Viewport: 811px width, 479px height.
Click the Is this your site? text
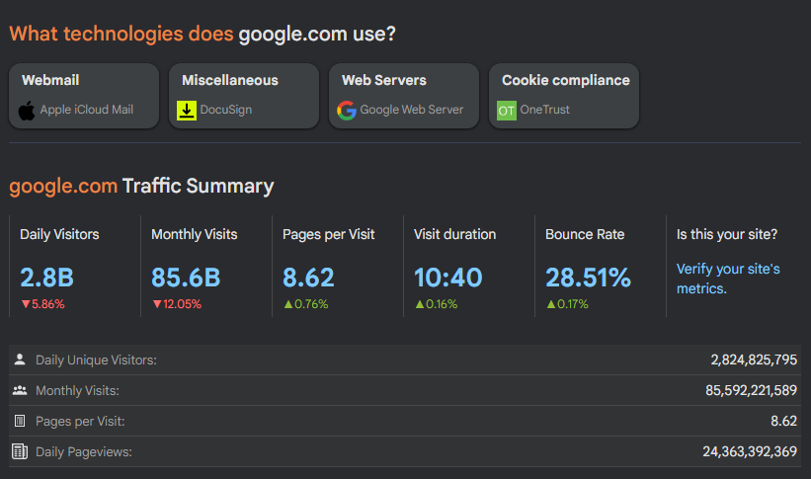[x=727, y=234]
